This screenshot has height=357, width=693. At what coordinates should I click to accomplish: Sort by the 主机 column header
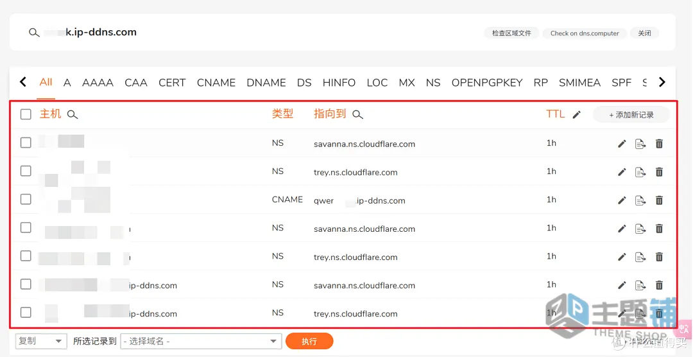click(51, 114)
